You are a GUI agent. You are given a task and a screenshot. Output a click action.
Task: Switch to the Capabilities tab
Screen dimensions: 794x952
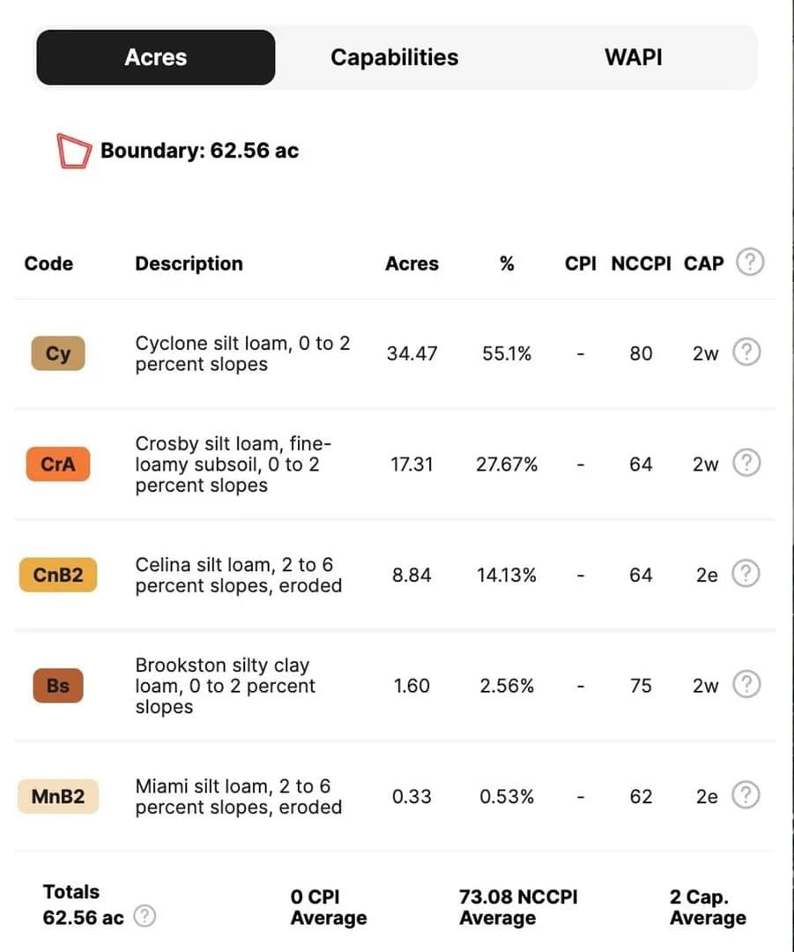click(394, 58)
